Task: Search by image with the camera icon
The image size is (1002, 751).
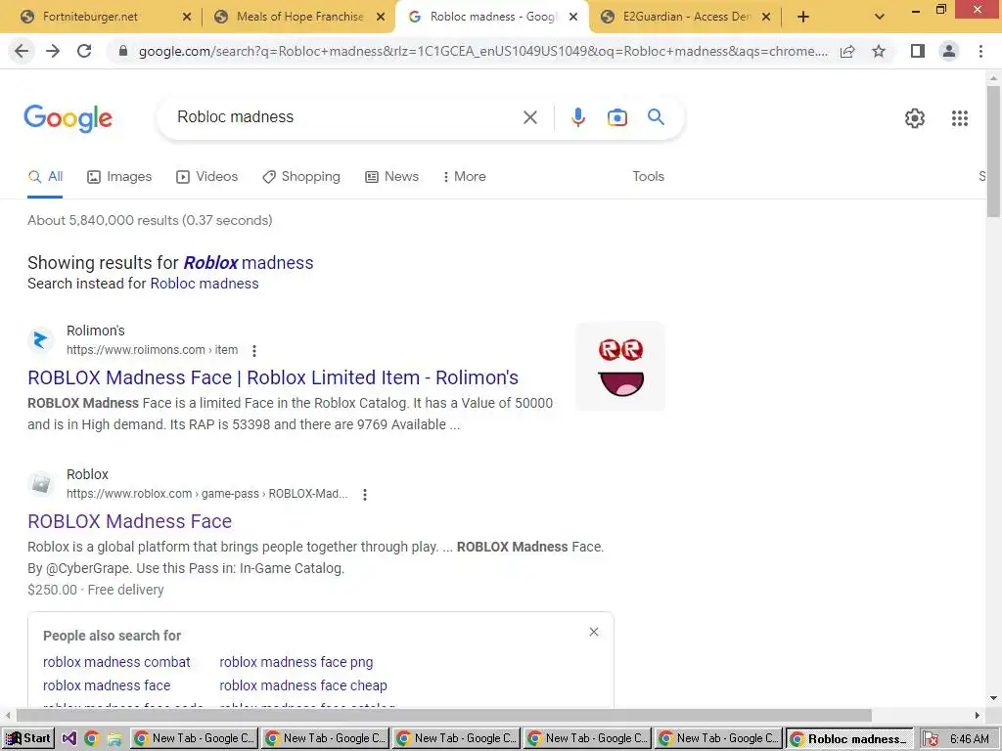Action: point(616,117)
